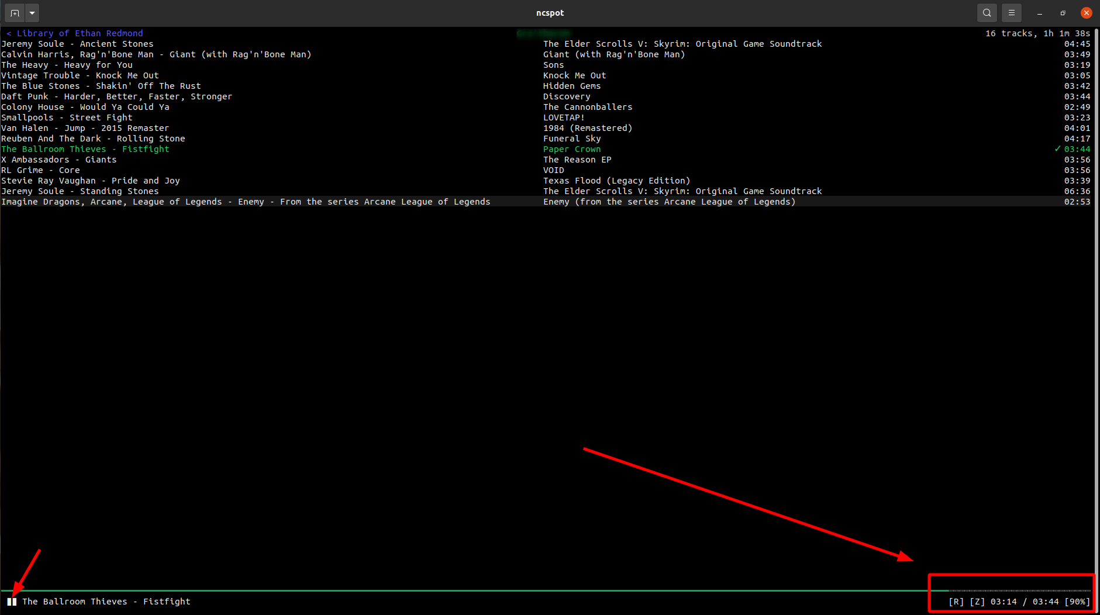Viewport: 1100px width, 615px height.
Task: Click the Discovery album name
Action: click(567, 96)
